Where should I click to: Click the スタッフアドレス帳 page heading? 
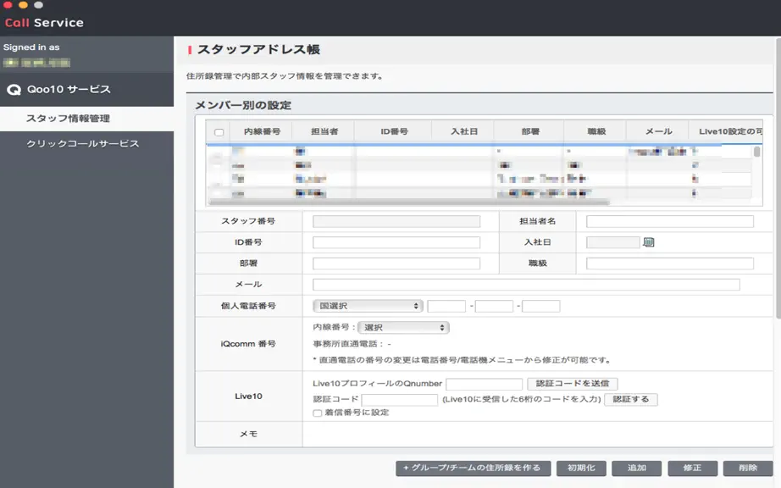pyautogui.click(x=258, y=49)
